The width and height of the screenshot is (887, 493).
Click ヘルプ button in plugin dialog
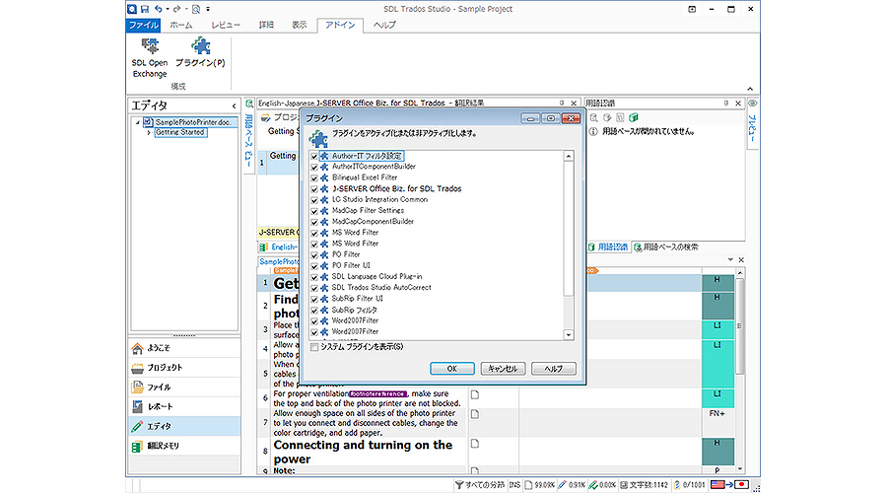pyautogui.click(x=554, y=369)
